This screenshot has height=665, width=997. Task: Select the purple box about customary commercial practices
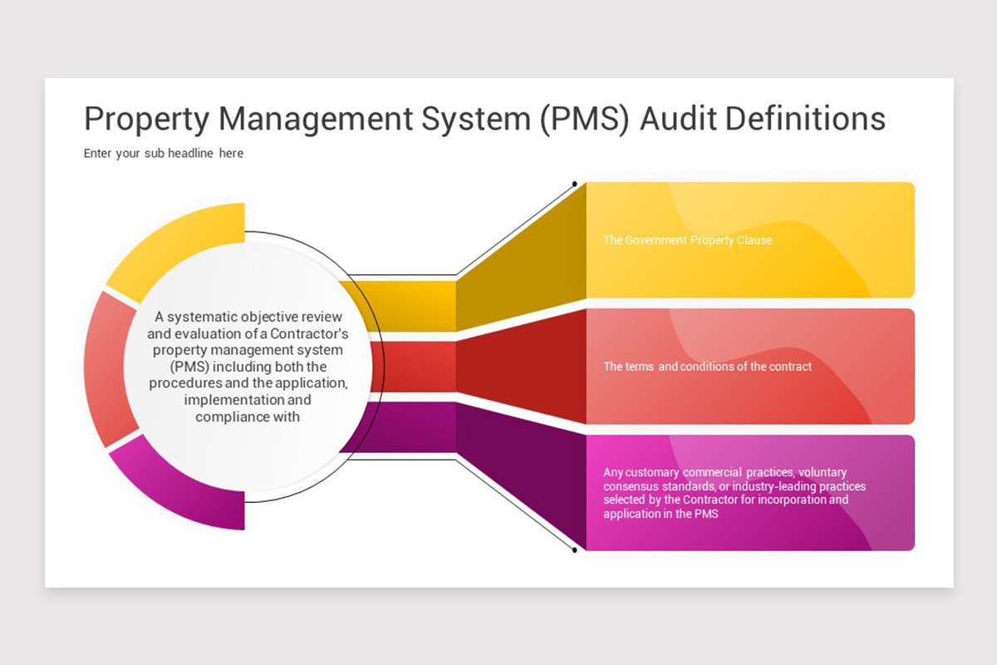coord(750,493)
